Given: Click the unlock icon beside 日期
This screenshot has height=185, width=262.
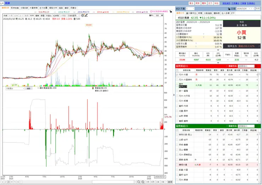Looking at the screenshot, I should click(229, 9).
